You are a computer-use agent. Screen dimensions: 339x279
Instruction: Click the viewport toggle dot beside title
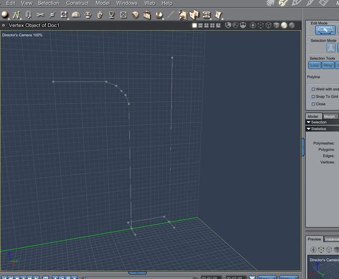click(3, 25)
